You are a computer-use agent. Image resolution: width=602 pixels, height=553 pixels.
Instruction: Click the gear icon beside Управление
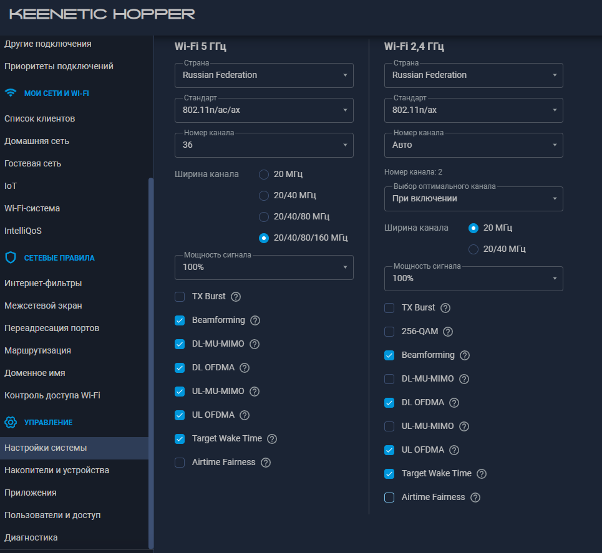11,422
